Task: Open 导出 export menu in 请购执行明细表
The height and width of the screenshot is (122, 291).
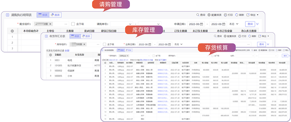Action: tap(252, 15)
